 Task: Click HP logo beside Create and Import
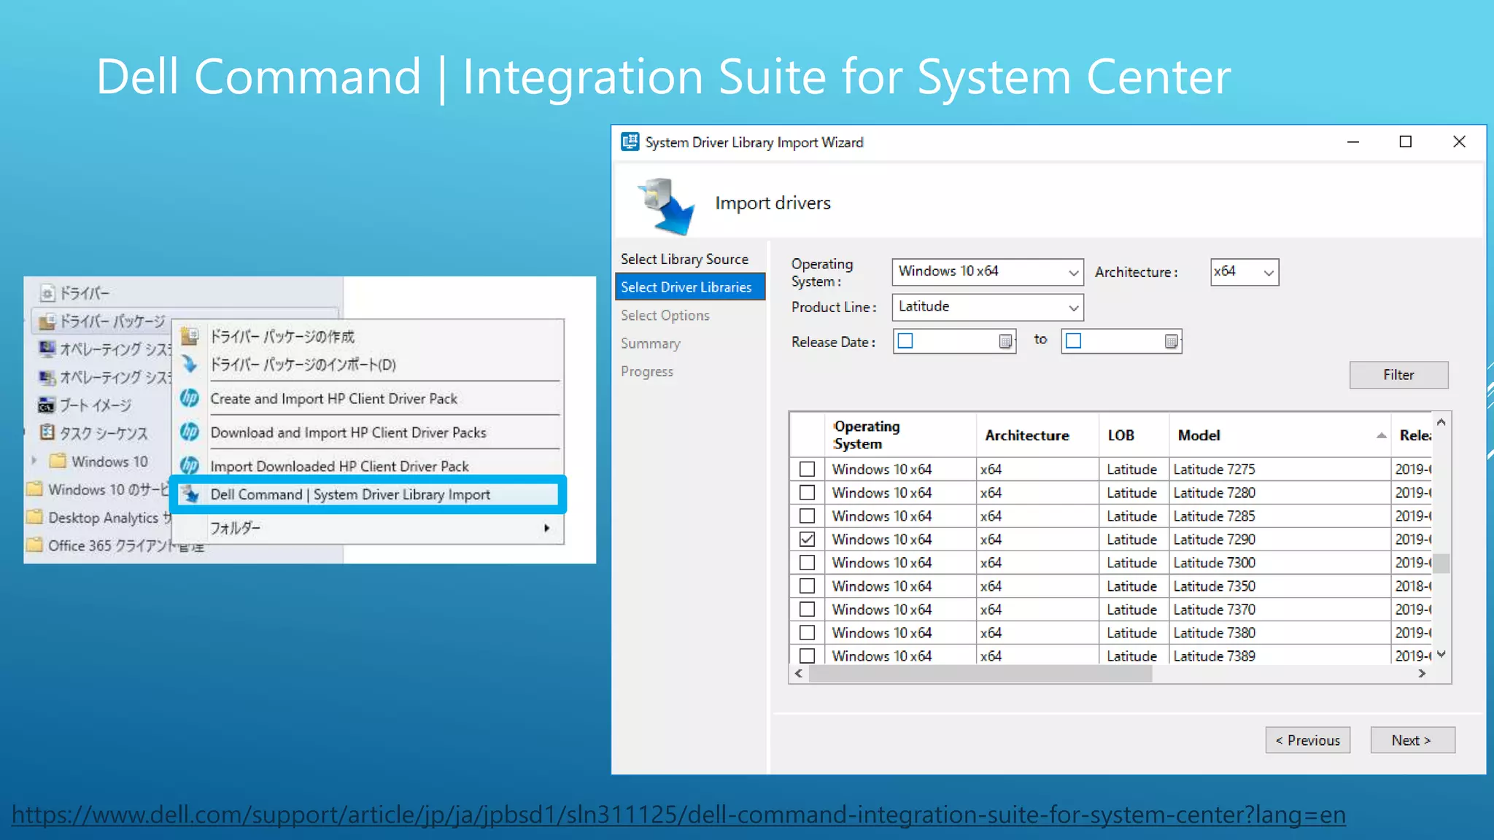click(x=190, y=398)
